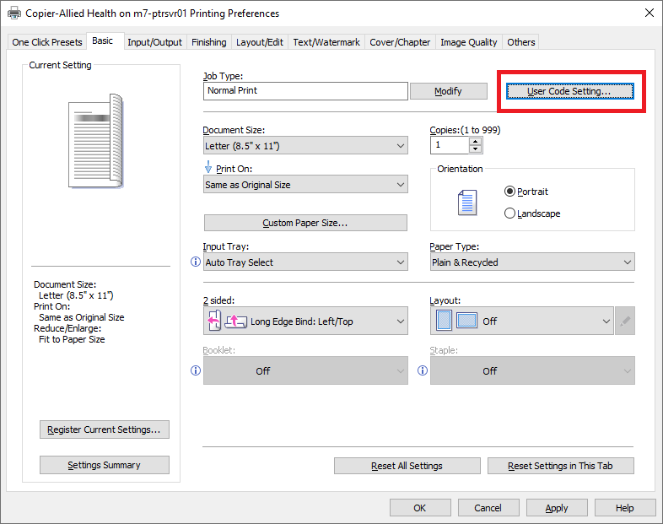Click the printer icon in title bar

pos(13,14)
